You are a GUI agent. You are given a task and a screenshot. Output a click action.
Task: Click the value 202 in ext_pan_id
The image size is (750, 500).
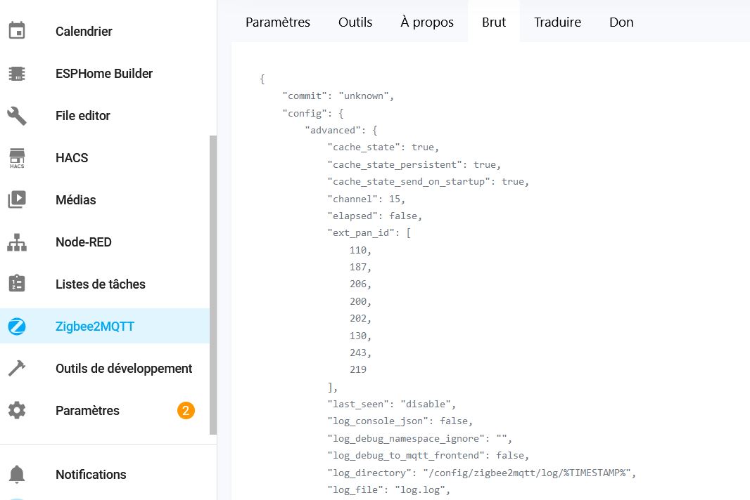[360, 319]
